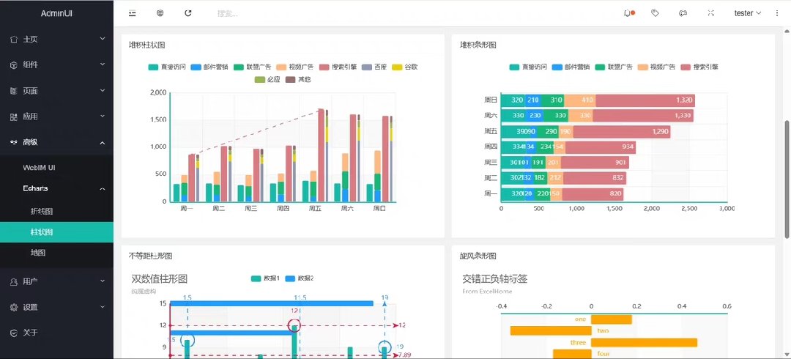Image resolution: width=791 pixels, height=359 pixels.
Task: Open the globe website icon in header
Action: click(x=160, y=13)
